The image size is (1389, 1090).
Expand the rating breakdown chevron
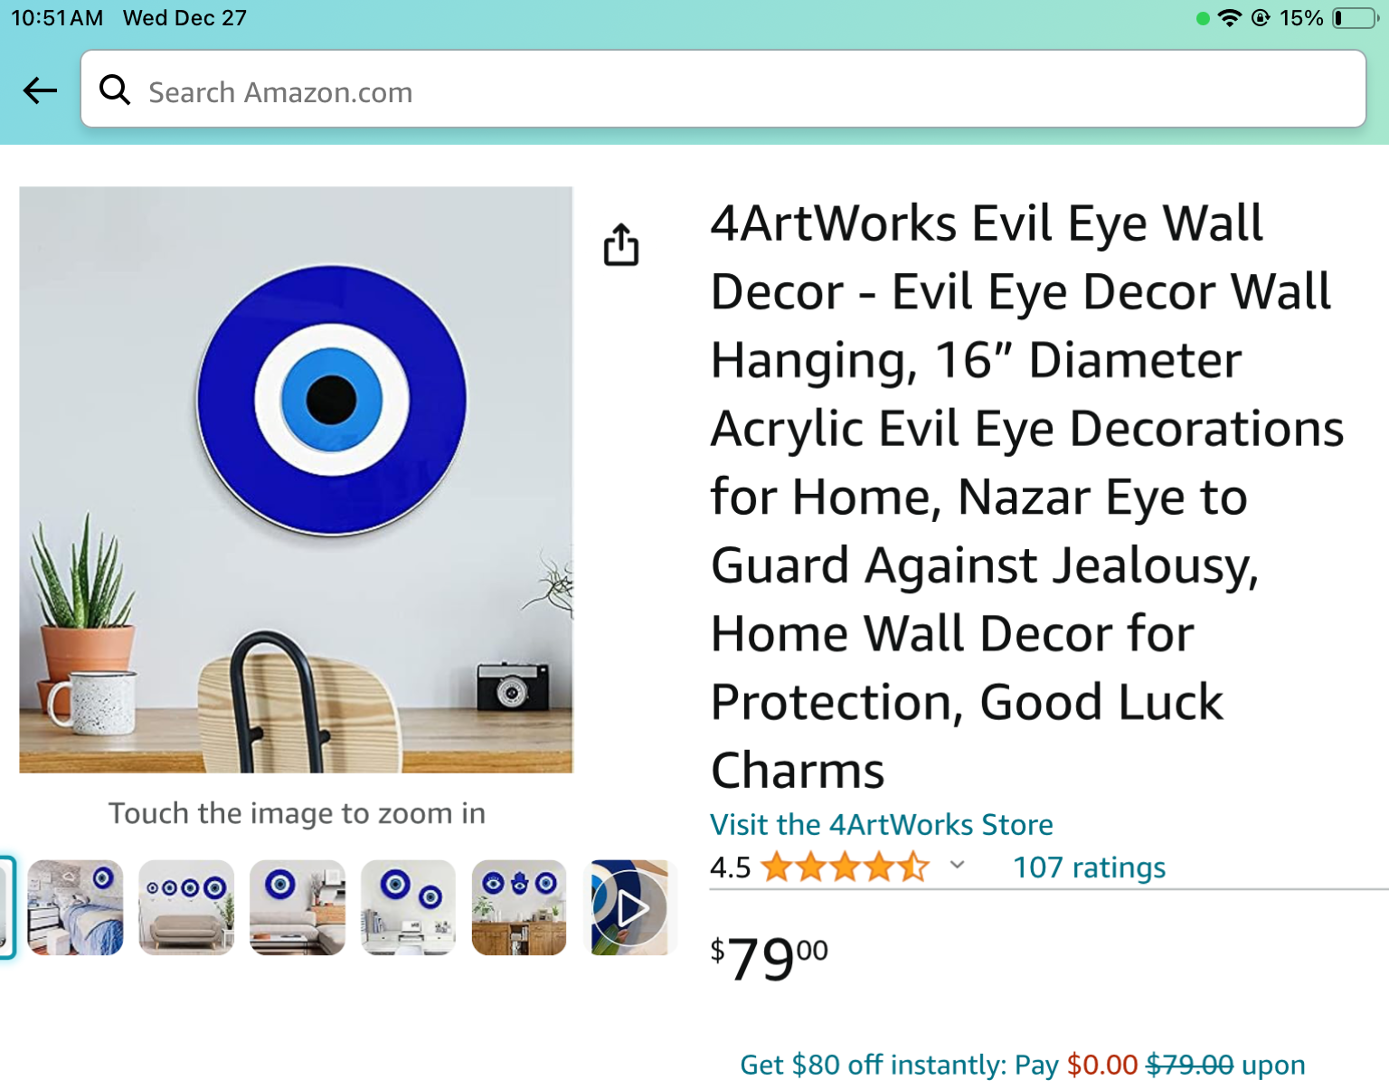click(958, 865)
